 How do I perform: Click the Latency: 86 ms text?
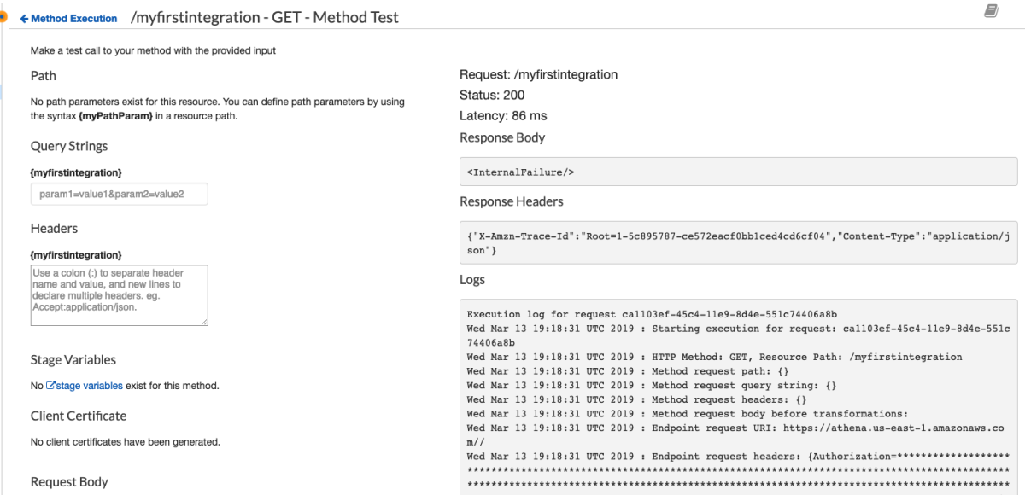503,115
